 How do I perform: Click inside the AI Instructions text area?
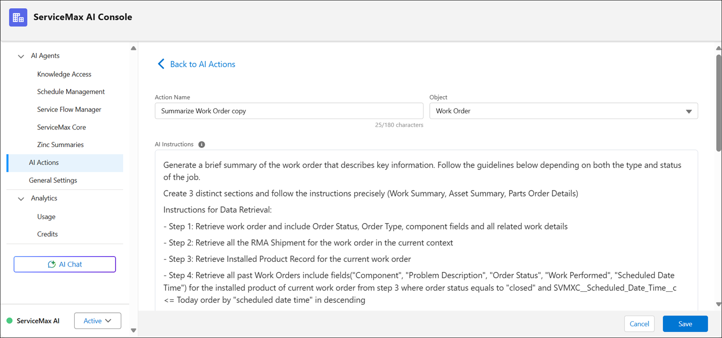click(x=426, y=230)
